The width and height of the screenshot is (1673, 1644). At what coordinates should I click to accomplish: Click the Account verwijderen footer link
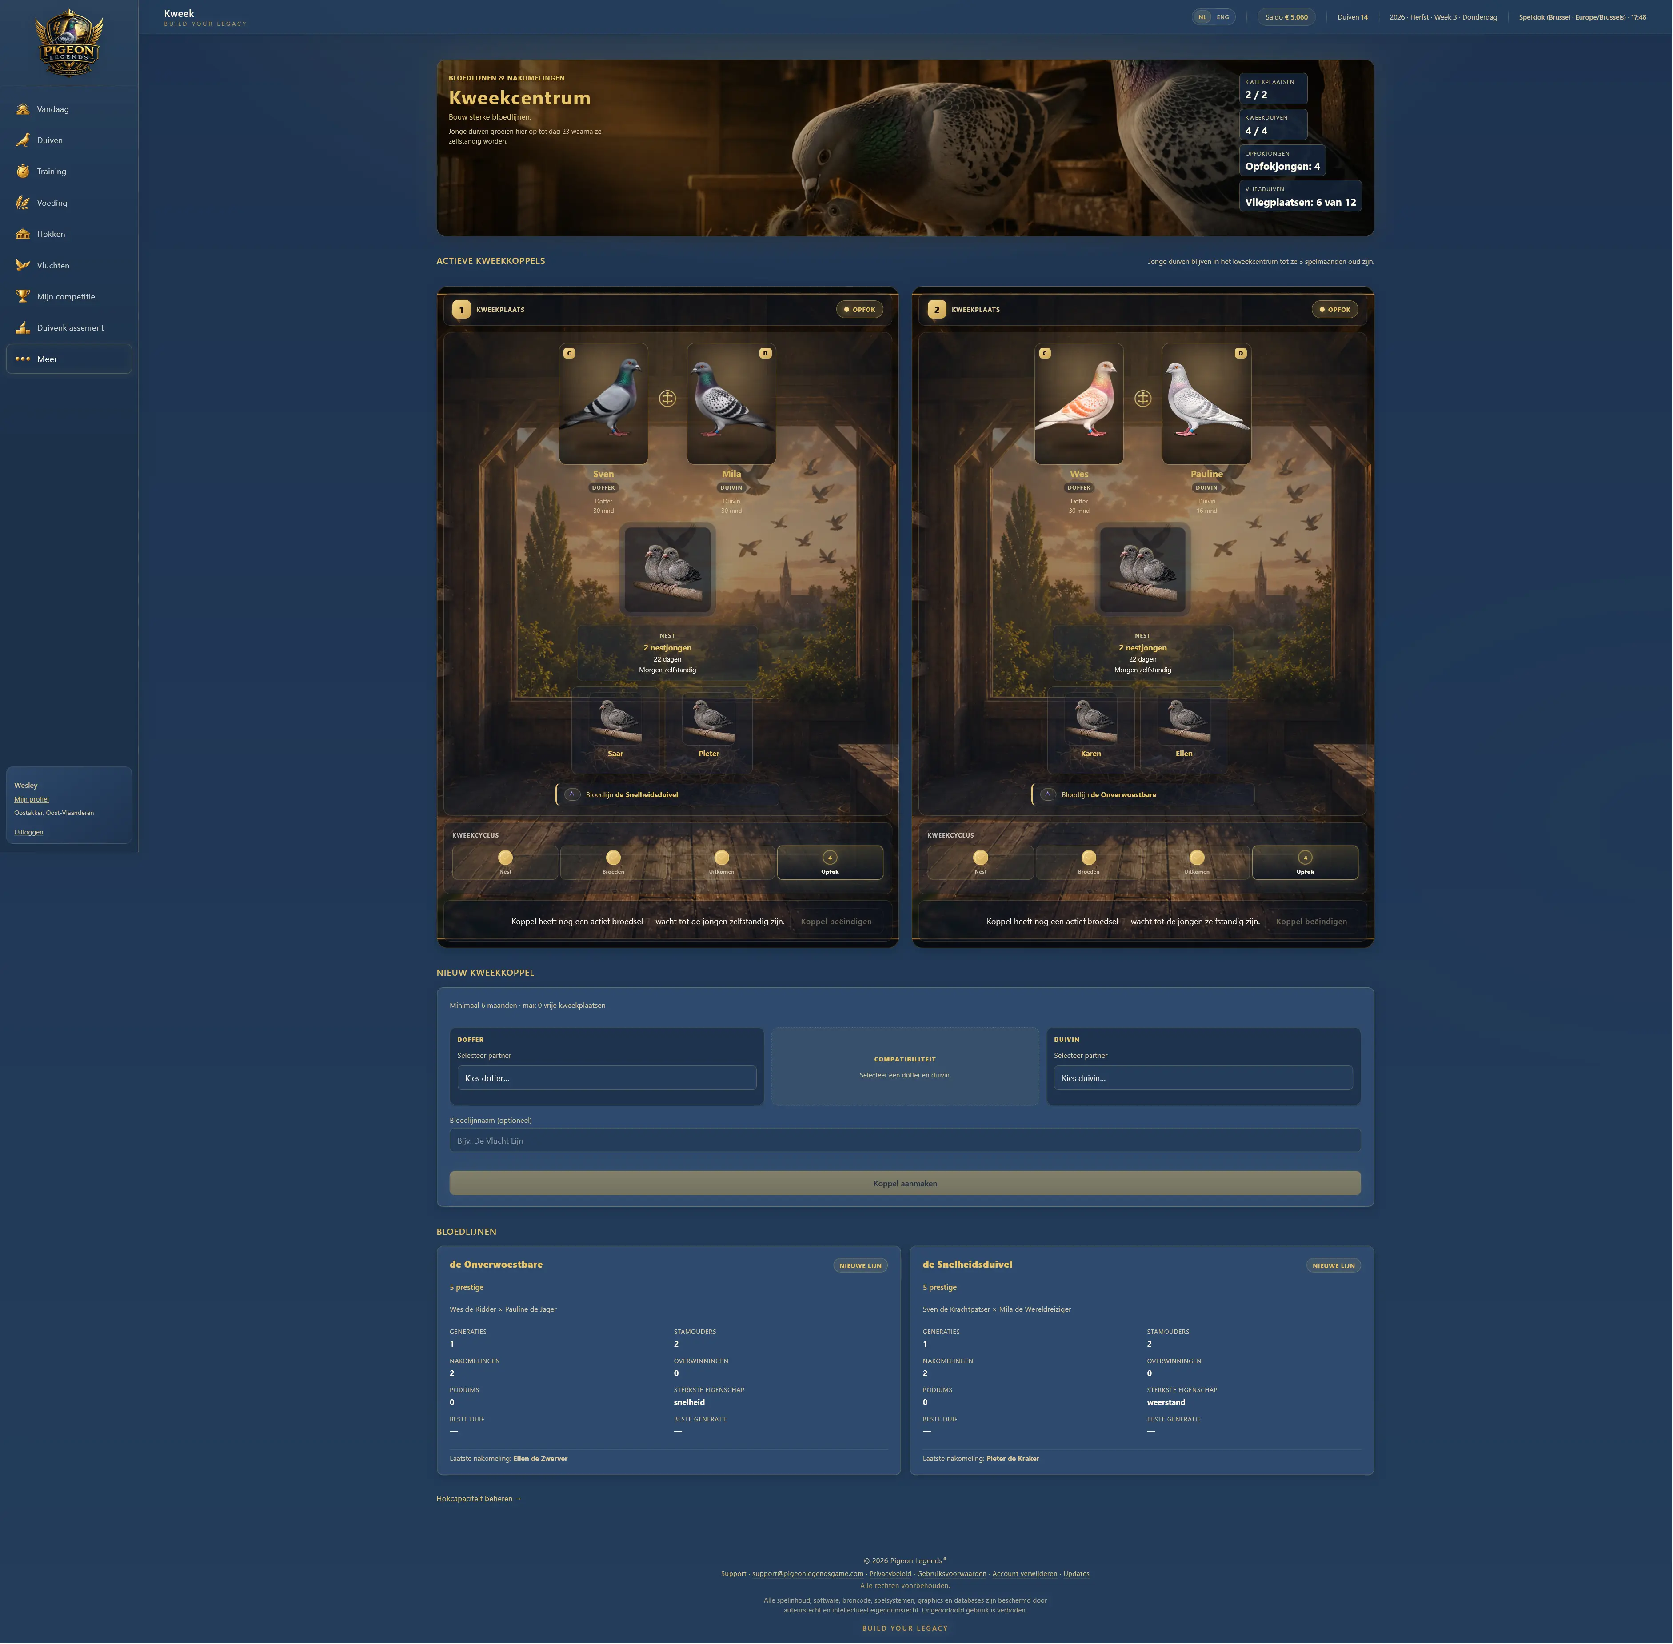[1024, 1574]
